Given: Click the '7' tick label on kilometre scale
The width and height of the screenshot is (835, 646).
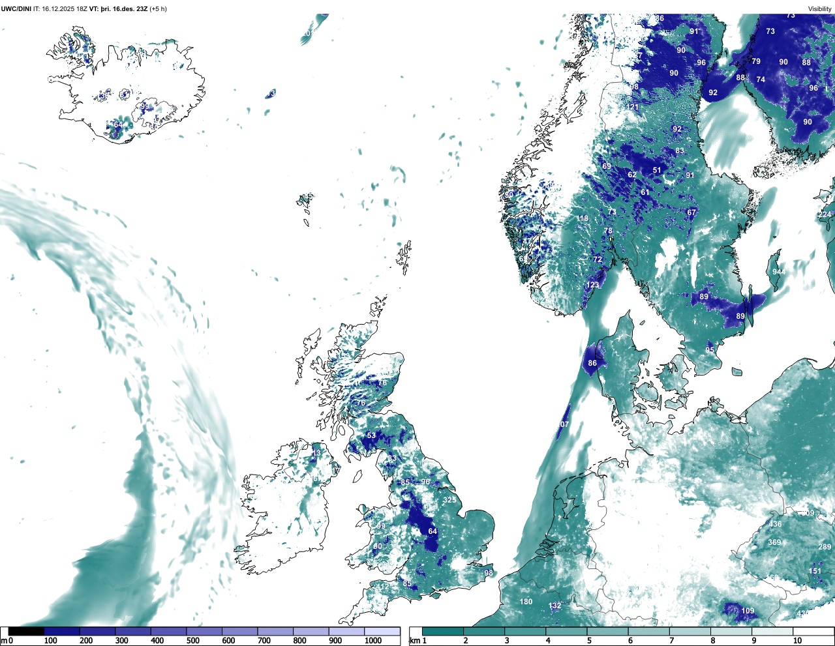Looking at the screenshot, I should point(672,641).
